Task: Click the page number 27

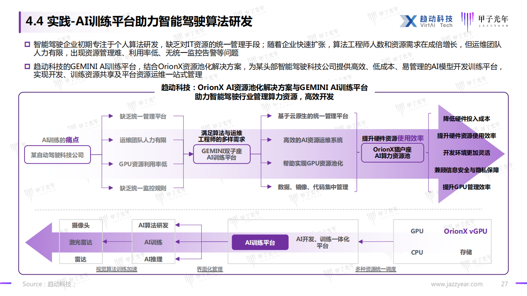Action: click(x=504, y=284)
